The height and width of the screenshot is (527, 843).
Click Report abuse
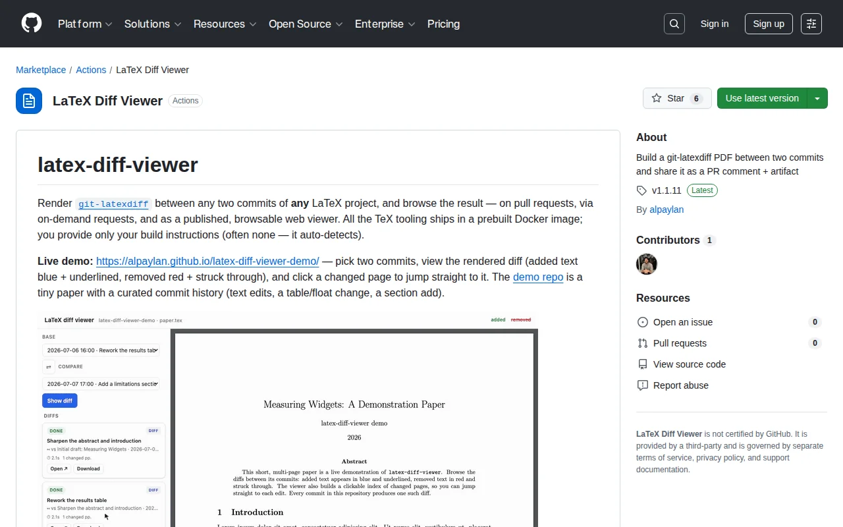(x=681, y=385)
